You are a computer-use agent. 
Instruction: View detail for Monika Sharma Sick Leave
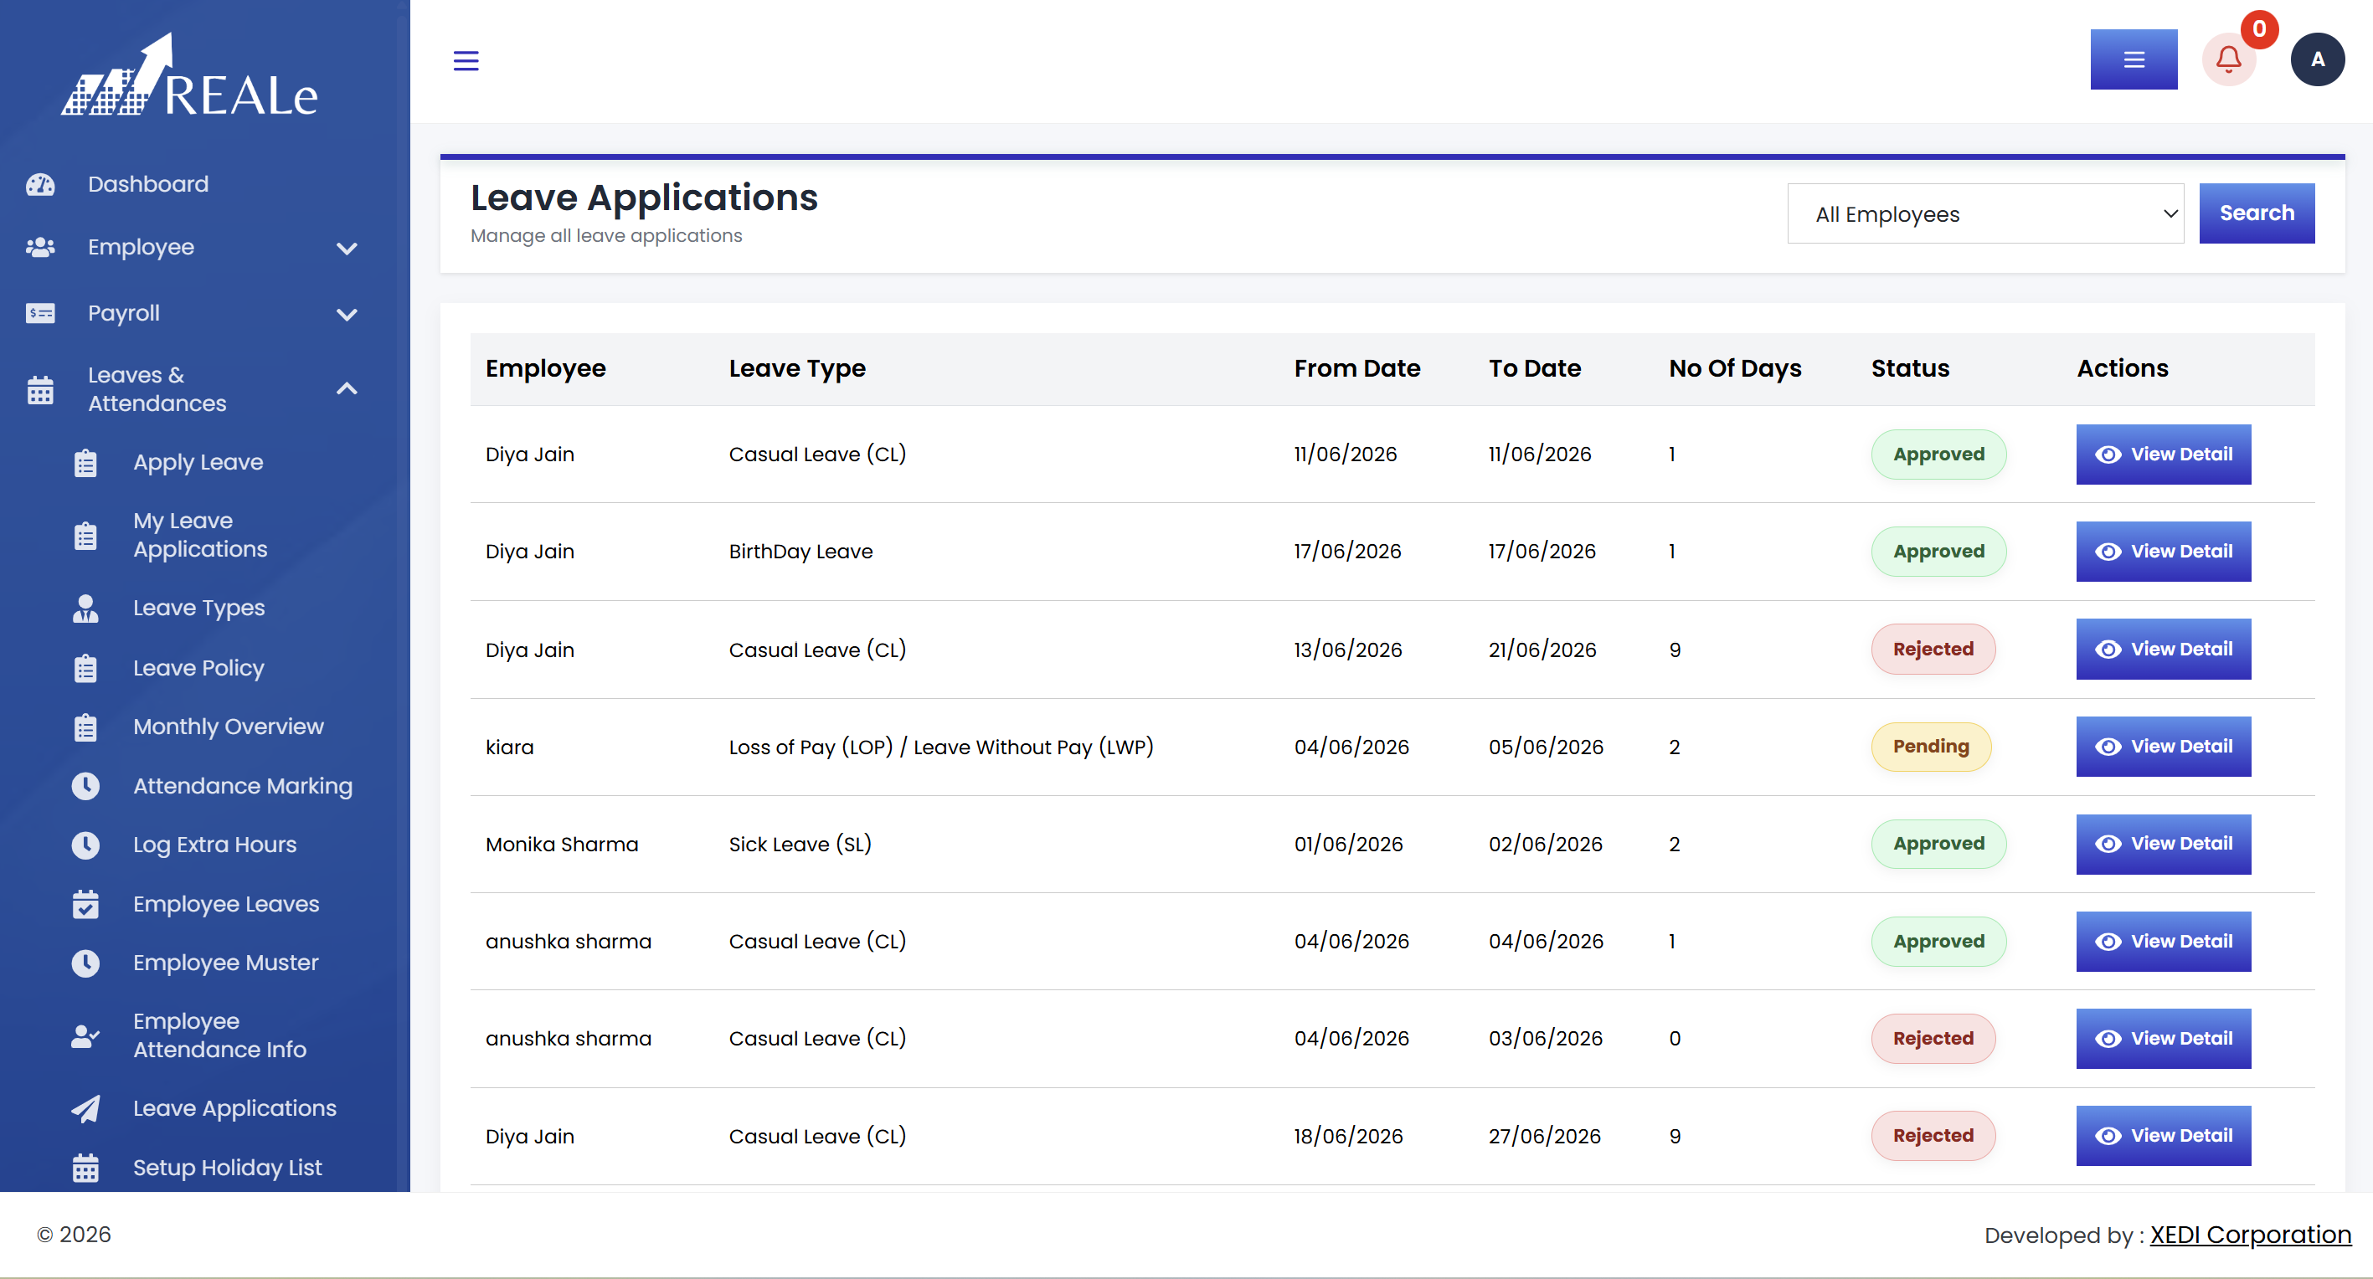(2163, 845)
